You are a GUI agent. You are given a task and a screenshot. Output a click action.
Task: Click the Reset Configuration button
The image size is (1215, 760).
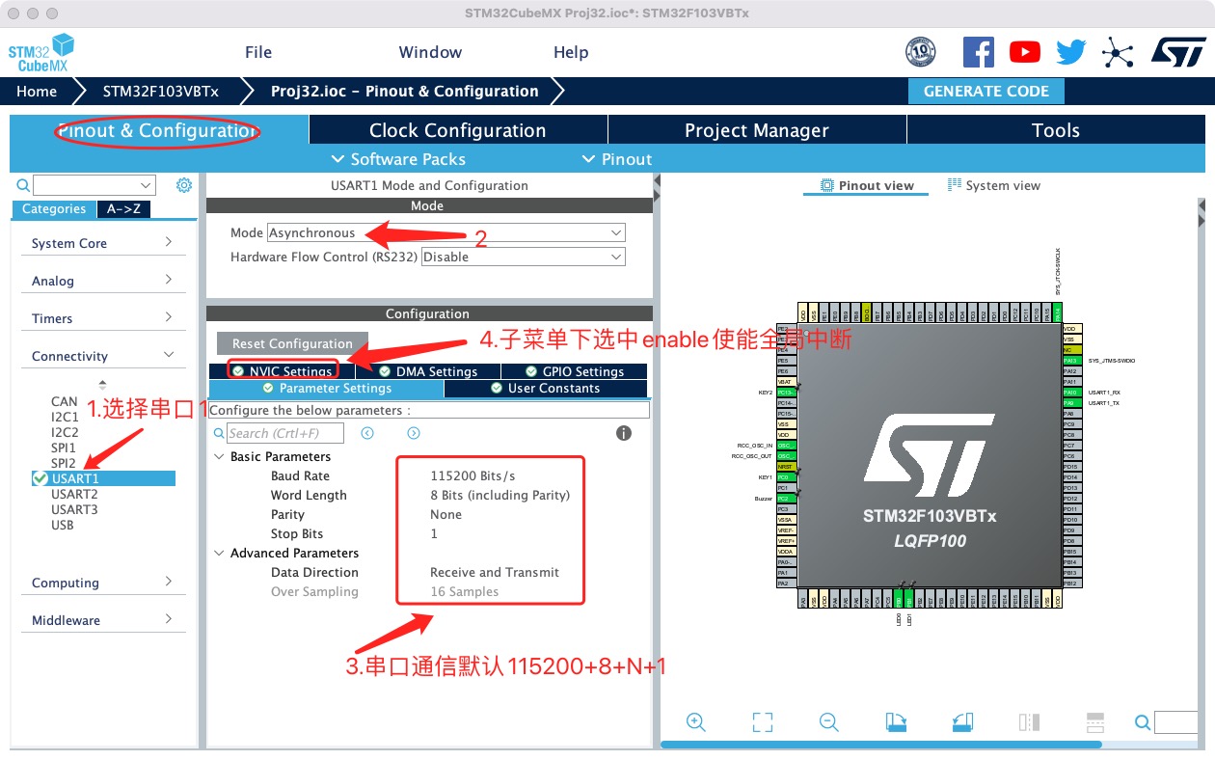tap(292, 343)
